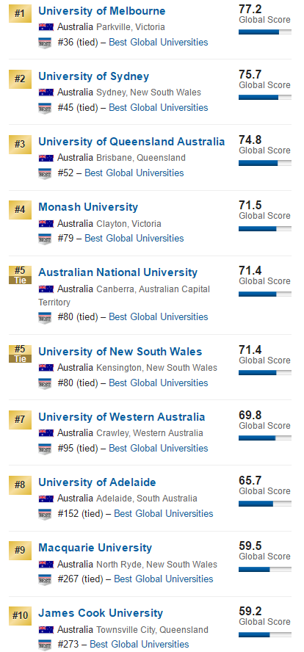Image resolution: width=304 pixels, height=652 pixels.
Task: Click the Australian flag under University of Western Australia
Action: pos(46,433)
